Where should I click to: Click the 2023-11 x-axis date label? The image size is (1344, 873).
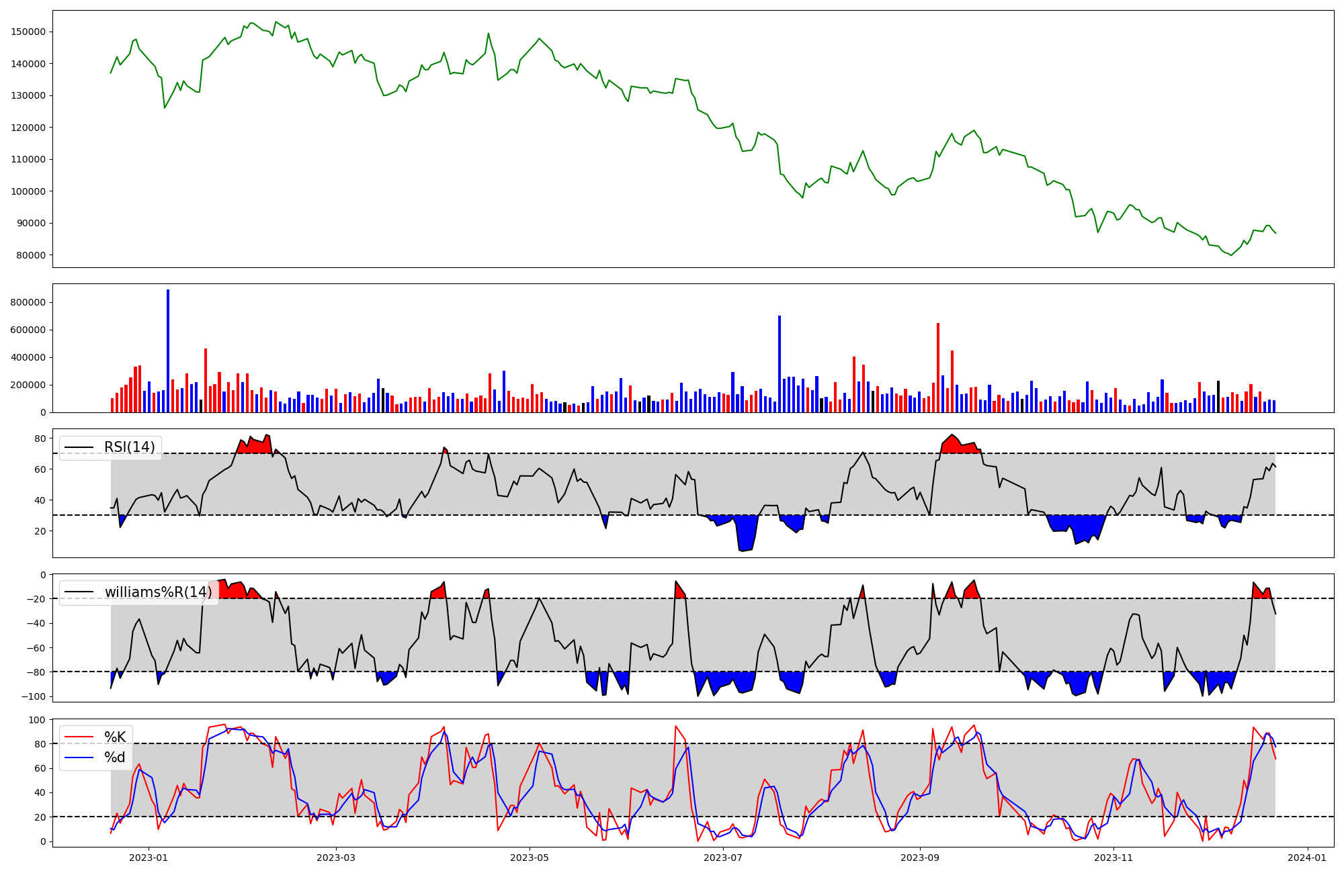click(1114, 858)
